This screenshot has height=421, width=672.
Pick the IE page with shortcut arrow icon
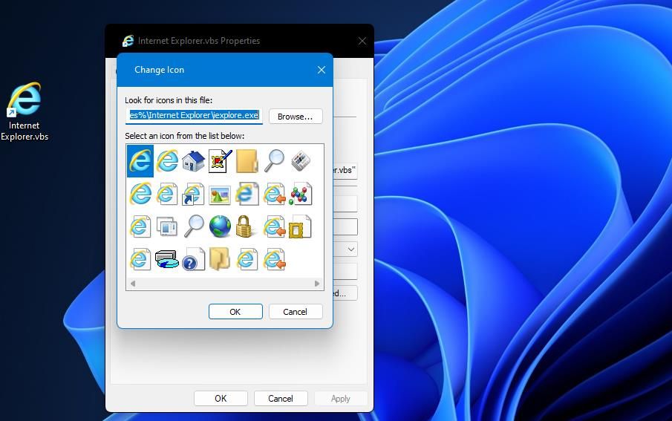tap(193, 195)
